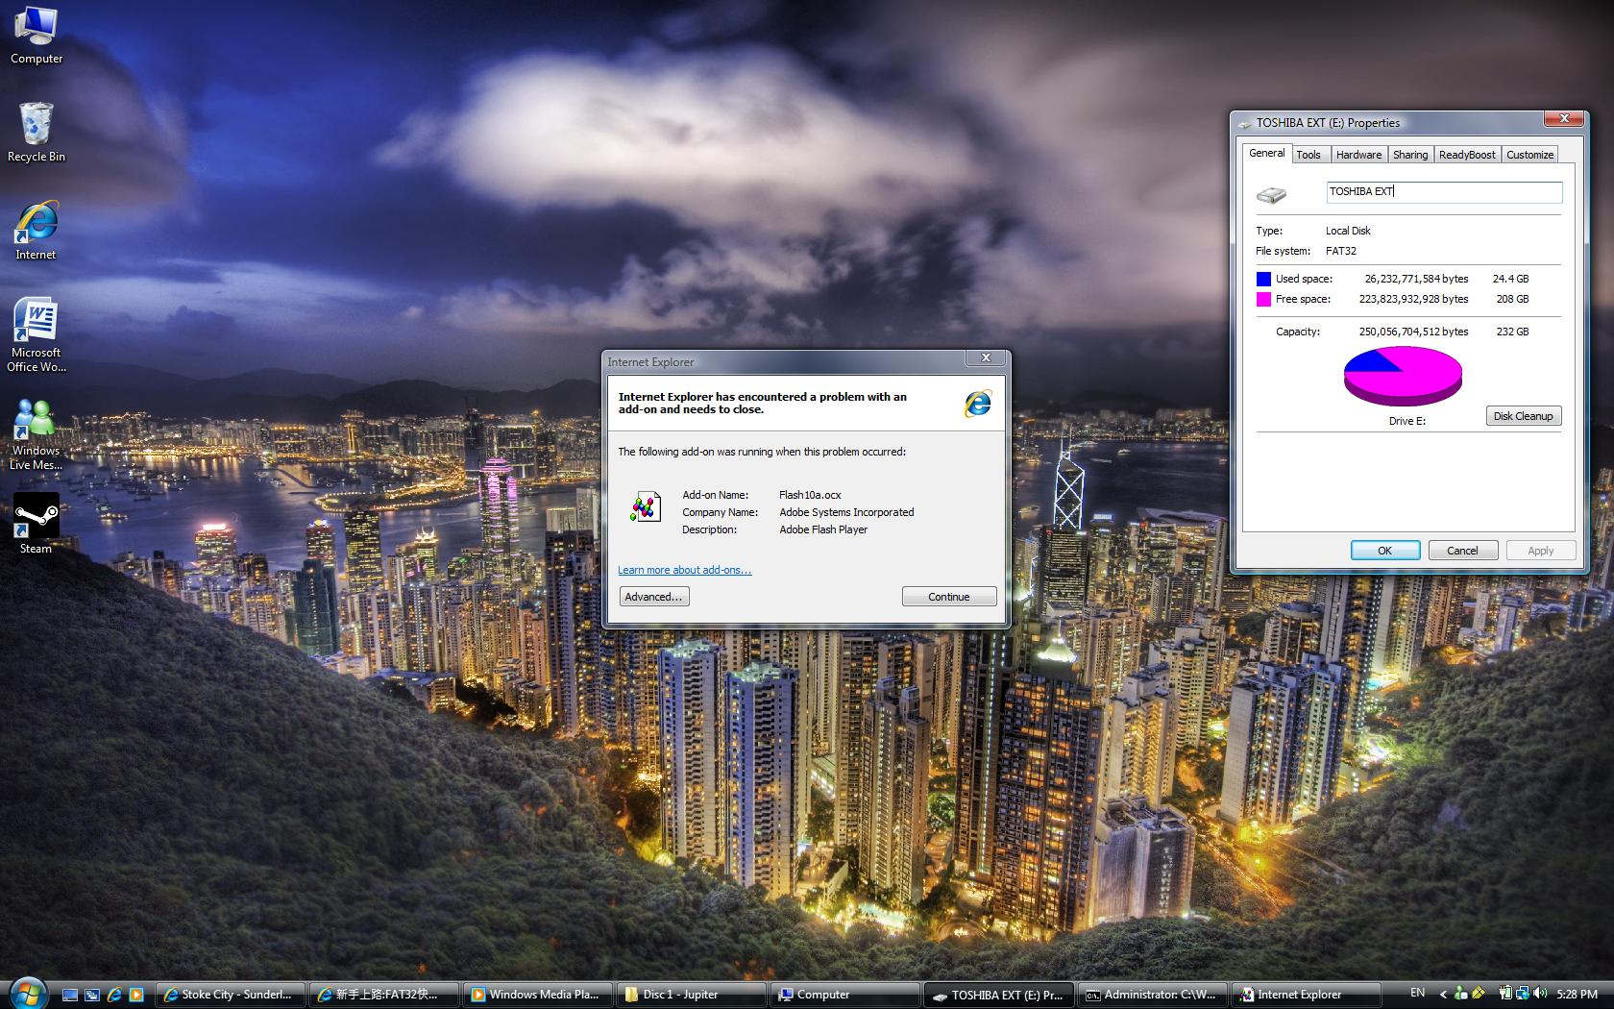The image size is (1614, 1009).
Task: Click the network connection tray icon
Action: point(1523,994)
